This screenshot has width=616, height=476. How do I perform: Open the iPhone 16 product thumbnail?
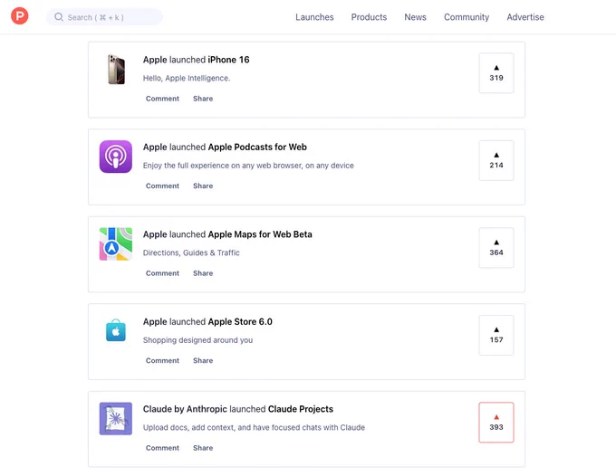pyautogui.click(x=116, y=70)
